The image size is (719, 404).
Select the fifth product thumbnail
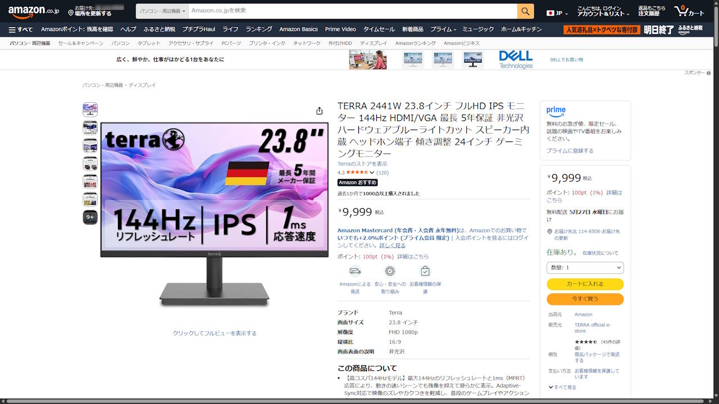[90, 181]
